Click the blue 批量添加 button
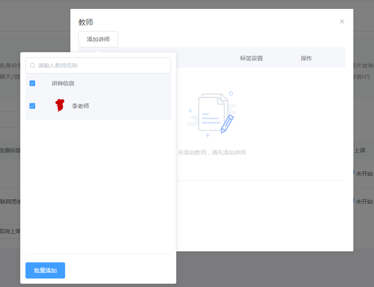 click(x=45, y=270)
